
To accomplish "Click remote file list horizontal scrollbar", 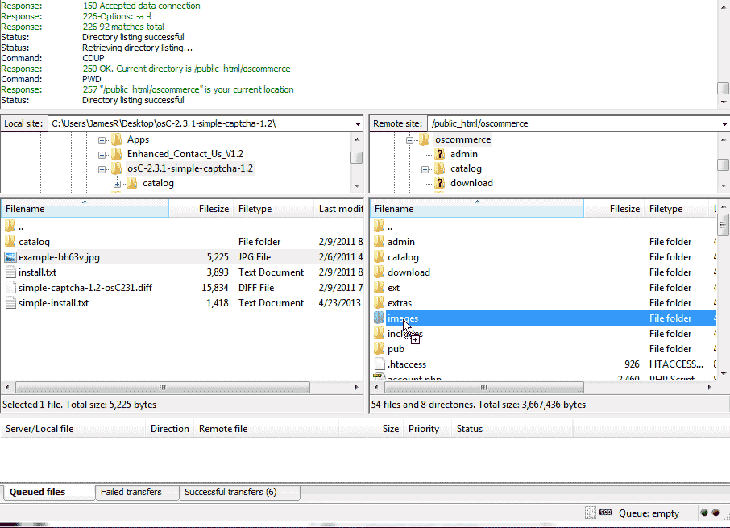I will (x=484, y=388).
